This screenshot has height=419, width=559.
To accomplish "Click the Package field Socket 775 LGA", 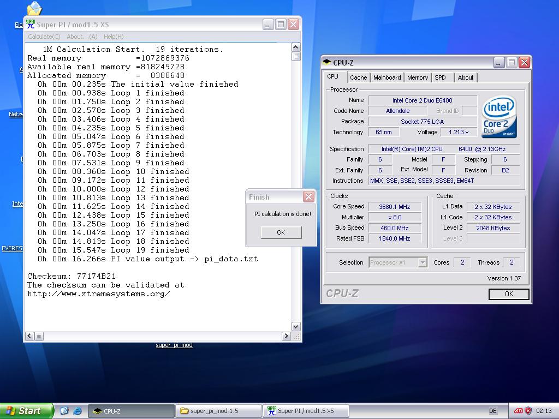I will 423,122.
